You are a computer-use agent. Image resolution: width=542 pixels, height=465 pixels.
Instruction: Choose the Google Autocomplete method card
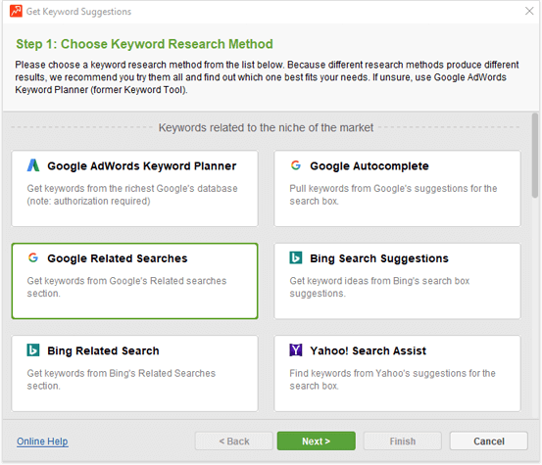click(397, 189)
